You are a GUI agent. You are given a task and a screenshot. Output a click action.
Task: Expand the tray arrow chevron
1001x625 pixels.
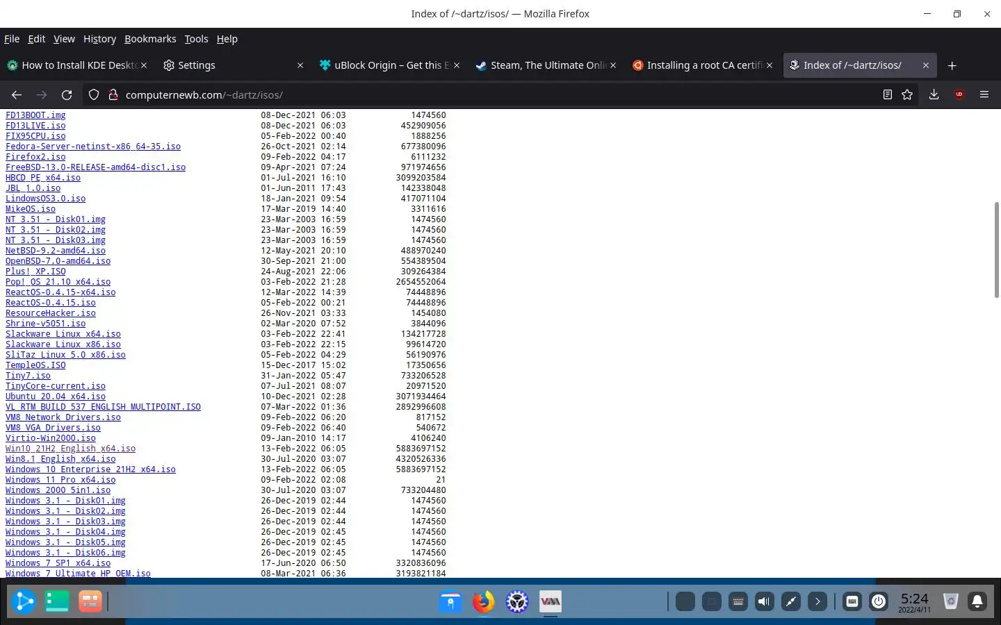(x=817, y=601)
